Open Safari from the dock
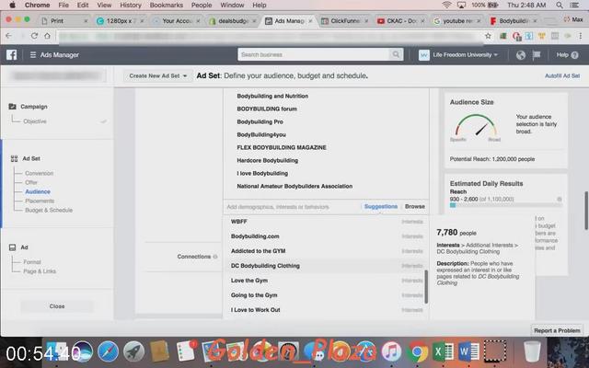The image size is (589, 368). 108,352
